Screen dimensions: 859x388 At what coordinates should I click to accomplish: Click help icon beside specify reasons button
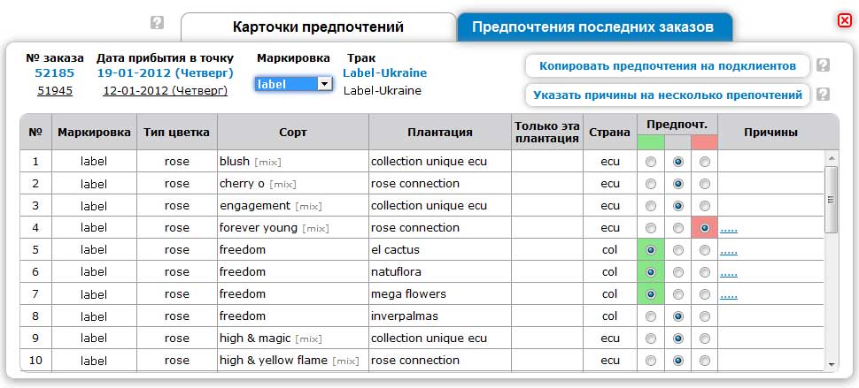click(824, 95)
